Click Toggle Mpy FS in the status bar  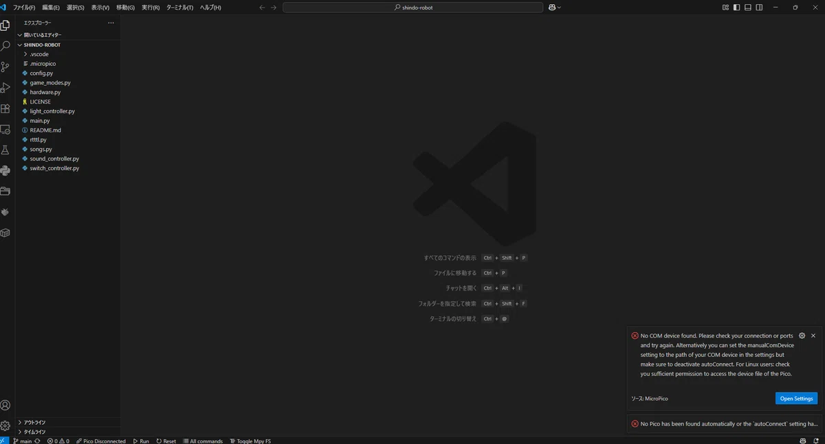(250, 441)
